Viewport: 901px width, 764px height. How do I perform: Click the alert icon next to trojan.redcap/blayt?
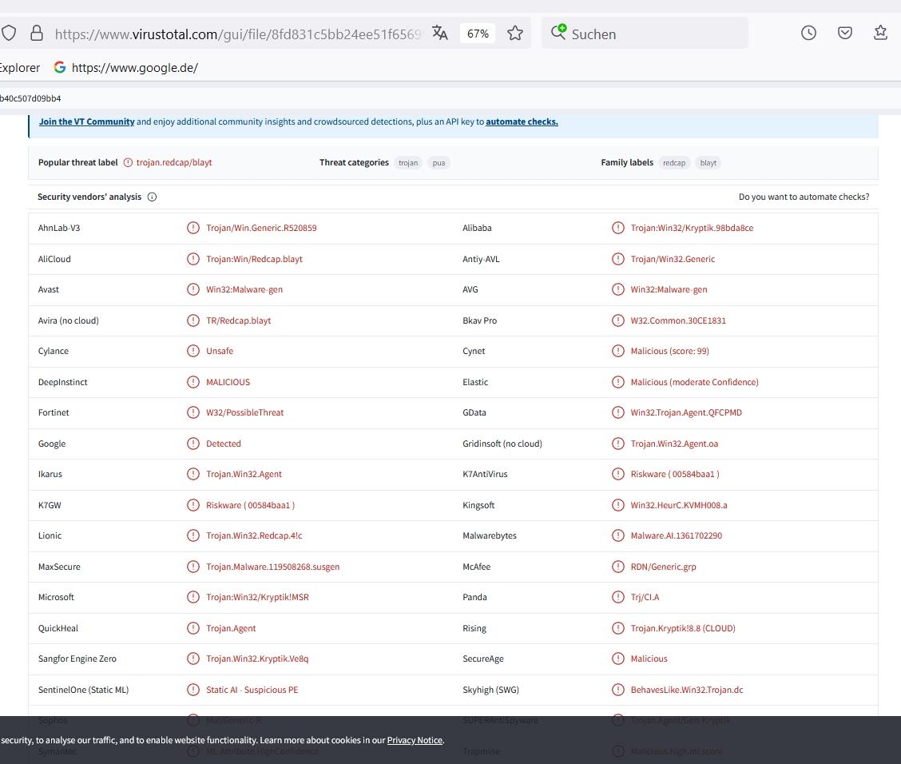[x=128, y=163]
